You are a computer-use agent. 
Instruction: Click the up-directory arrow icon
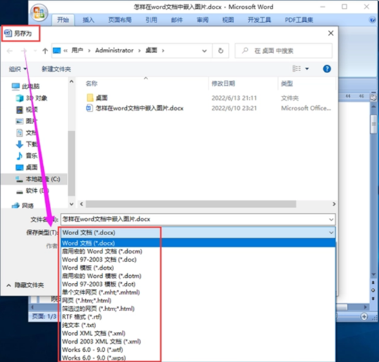45,51
